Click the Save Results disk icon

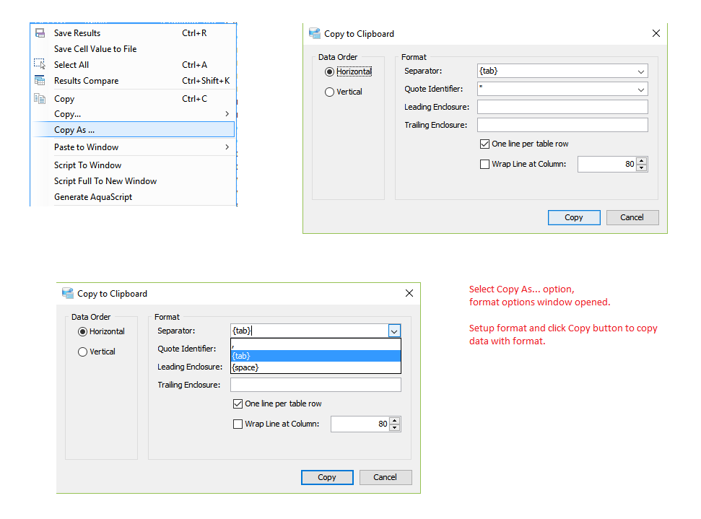40,33
